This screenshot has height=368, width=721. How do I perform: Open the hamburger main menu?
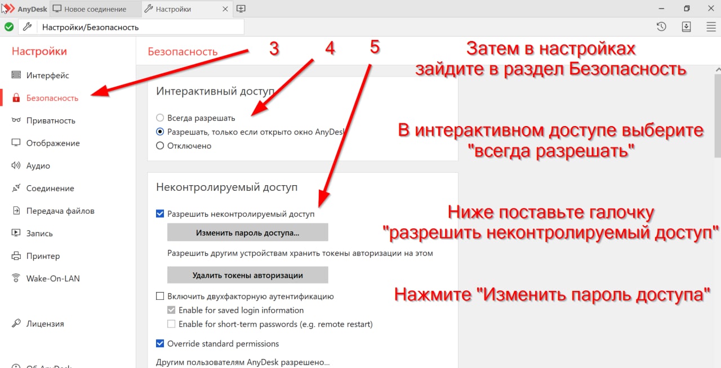click(711, 27)
